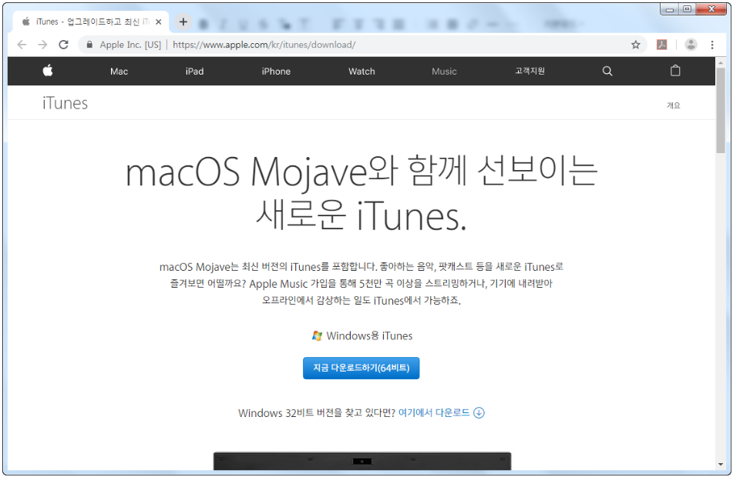Image resolution: width=733 pixels, height=477 pixels.
Task: Minimize the browser window
Action: 670,9
